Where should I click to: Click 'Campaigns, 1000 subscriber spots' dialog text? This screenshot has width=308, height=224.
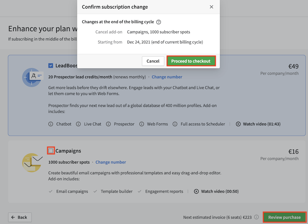pos(159,32)
